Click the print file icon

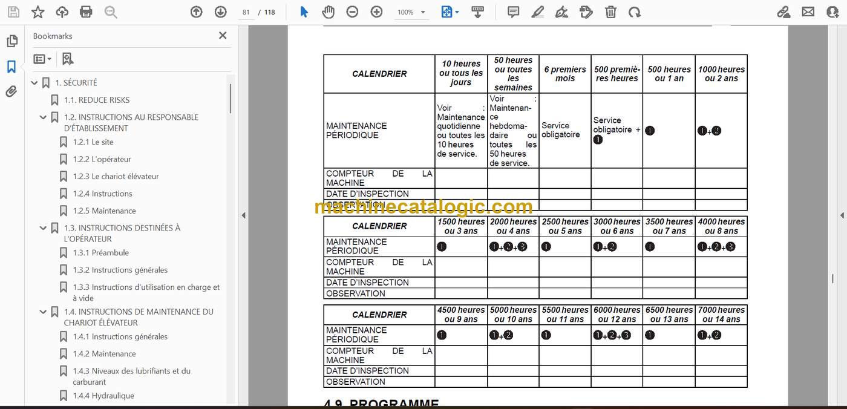point(86,11)
